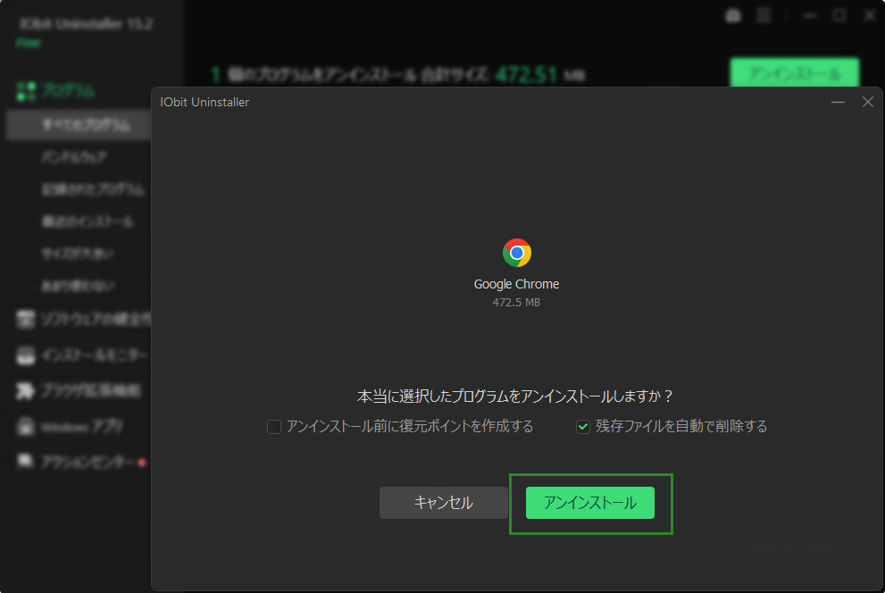Select 記録されたプログラム in main window sidebar
Image resolution: width=885 pixels, height=593 pixels.
(93, 189)
